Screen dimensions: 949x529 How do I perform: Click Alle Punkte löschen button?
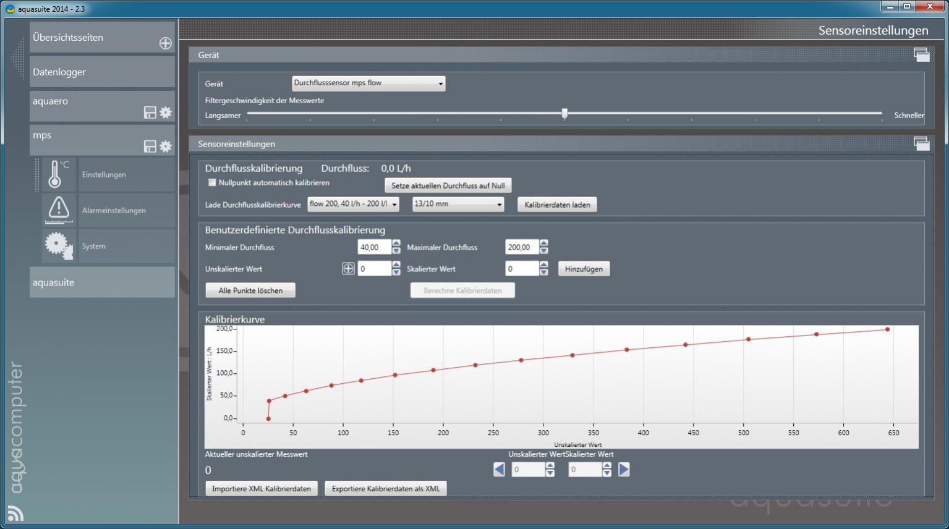(x=250, y=290)
